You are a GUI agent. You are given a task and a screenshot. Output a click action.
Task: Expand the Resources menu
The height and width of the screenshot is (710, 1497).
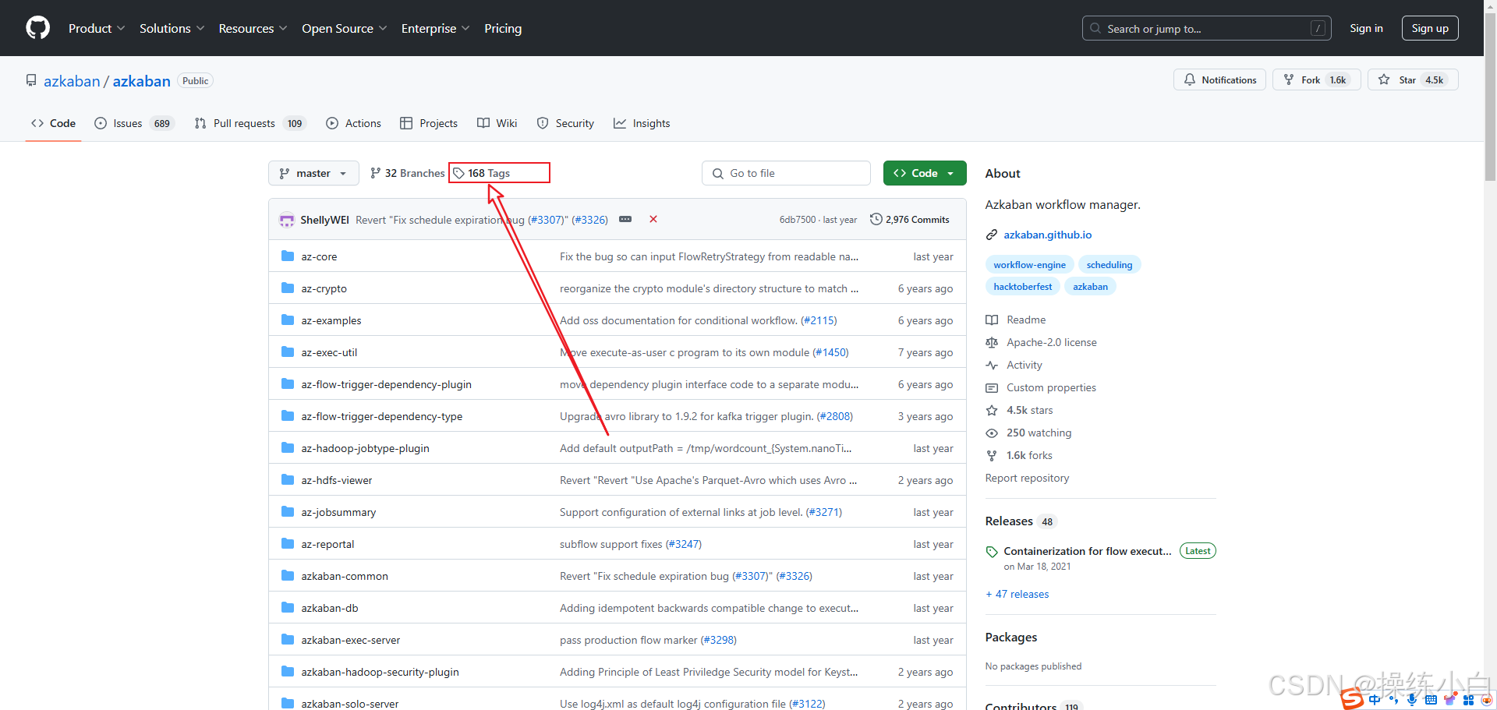[x=253, y=28]
